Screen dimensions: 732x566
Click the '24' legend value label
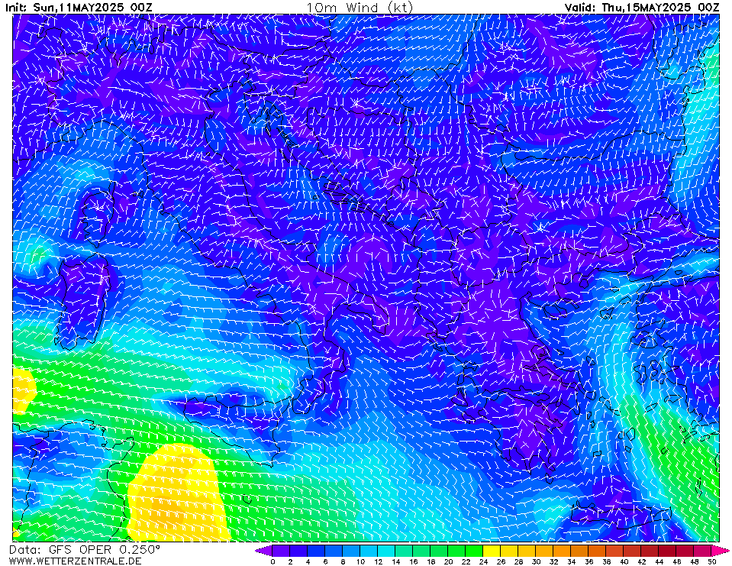tap(483, 561)
